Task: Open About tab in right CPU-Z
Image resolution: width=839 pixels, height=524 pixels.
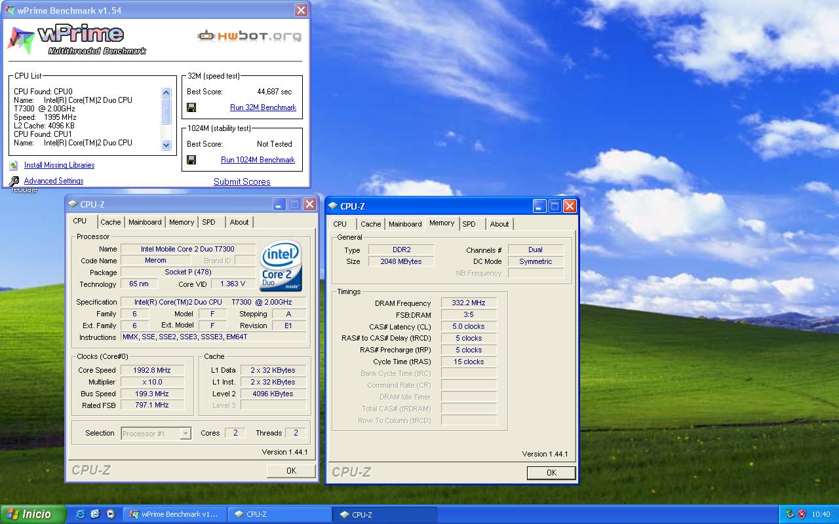Action: click(x=499, y=224)
